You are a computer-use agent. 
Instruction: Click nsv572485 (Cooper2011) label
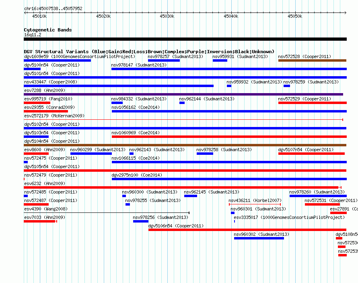51,192
